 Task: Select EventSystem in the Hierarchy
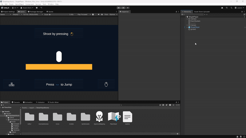pos(195,21)
